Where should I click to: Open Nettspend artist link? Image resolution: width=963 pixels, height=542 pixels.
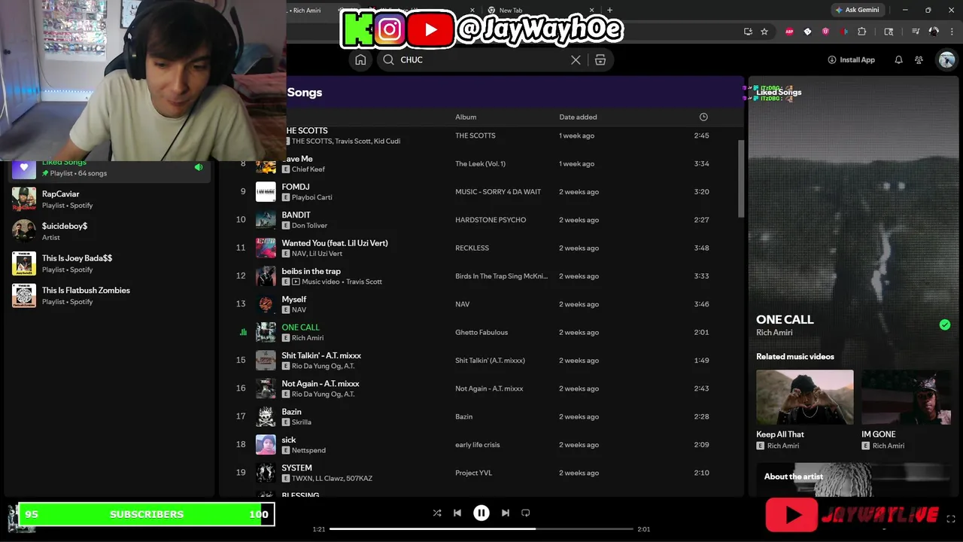point(308,450)
